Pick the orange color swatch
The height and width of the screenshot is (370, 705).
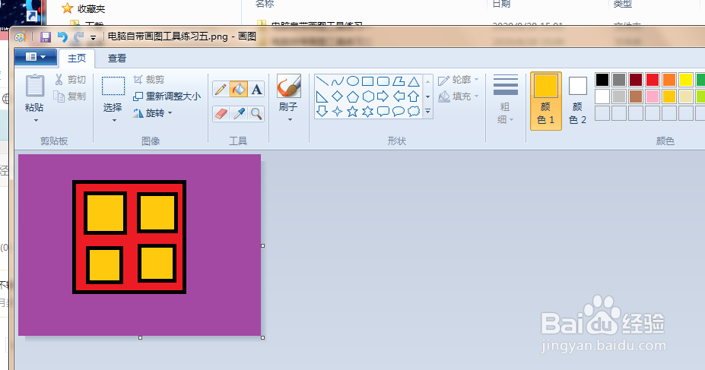669,80
